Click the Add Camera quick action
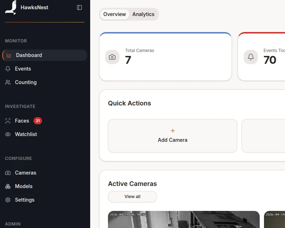Image resolution: width=285 pixels, height=228 pixels. coord(172,136)
